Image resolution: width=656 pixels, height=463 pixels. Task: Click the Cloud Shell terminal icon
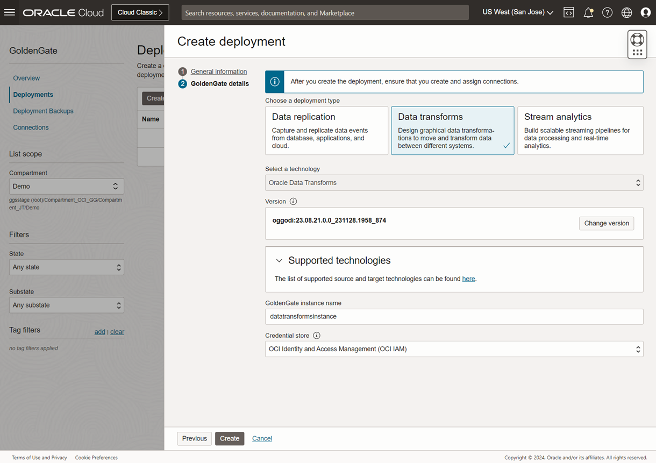click(x=568, y=12)
